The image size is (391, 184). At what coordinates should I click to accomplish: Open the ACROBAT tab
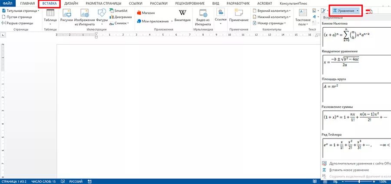click(x=264, y=3)
